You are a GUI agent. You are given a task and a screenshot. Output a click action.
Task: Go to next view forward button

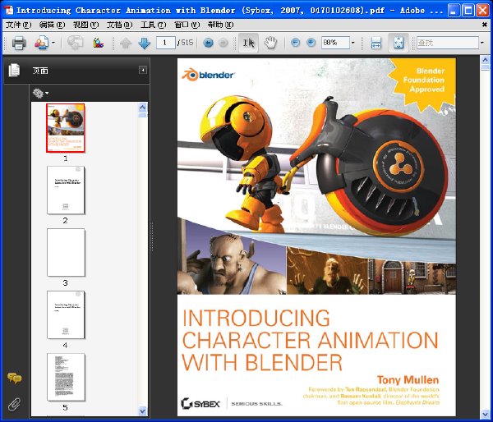coord(223,43)
